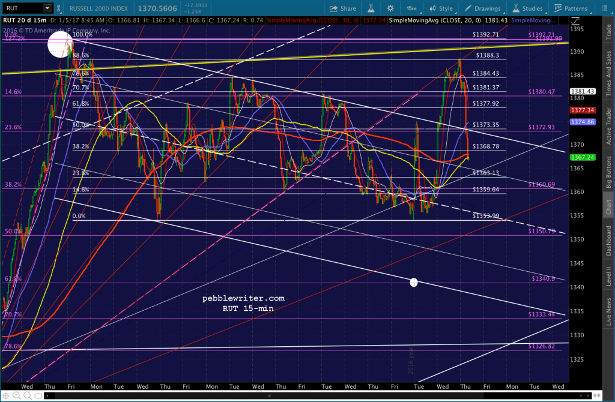This screenshot has width=615, height=402.
Task: Click the pebblewriter.com text annotation
Action: click(x=243, y=298)
